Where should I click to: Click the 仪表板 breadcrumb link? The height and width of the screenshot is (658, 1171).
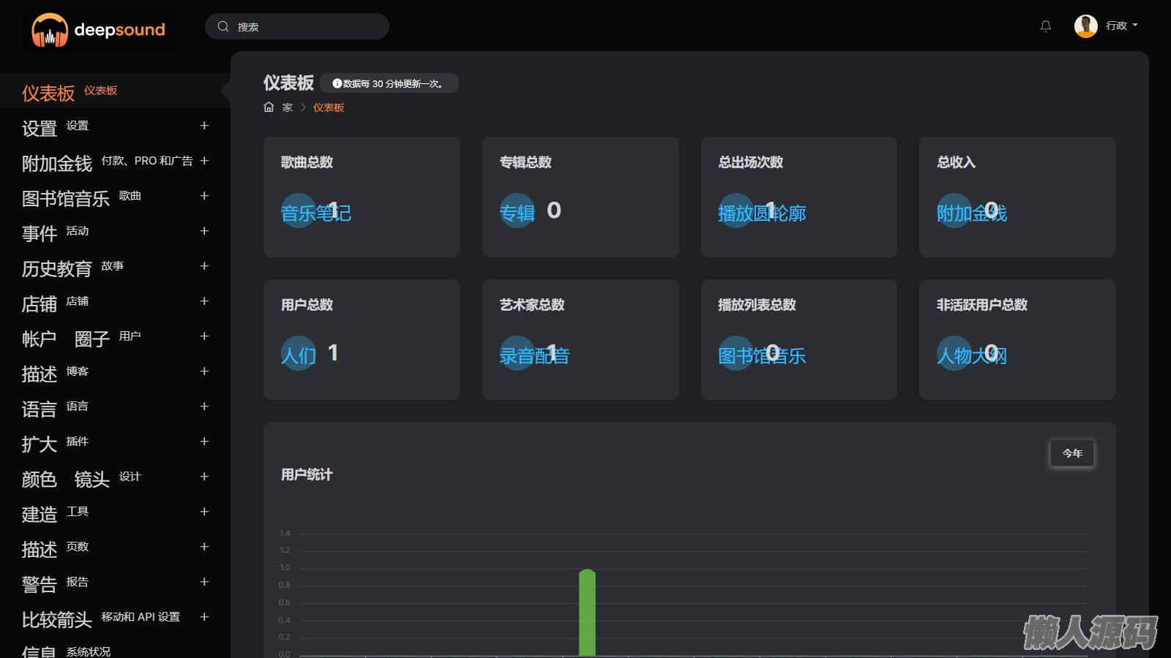[329, 107]
